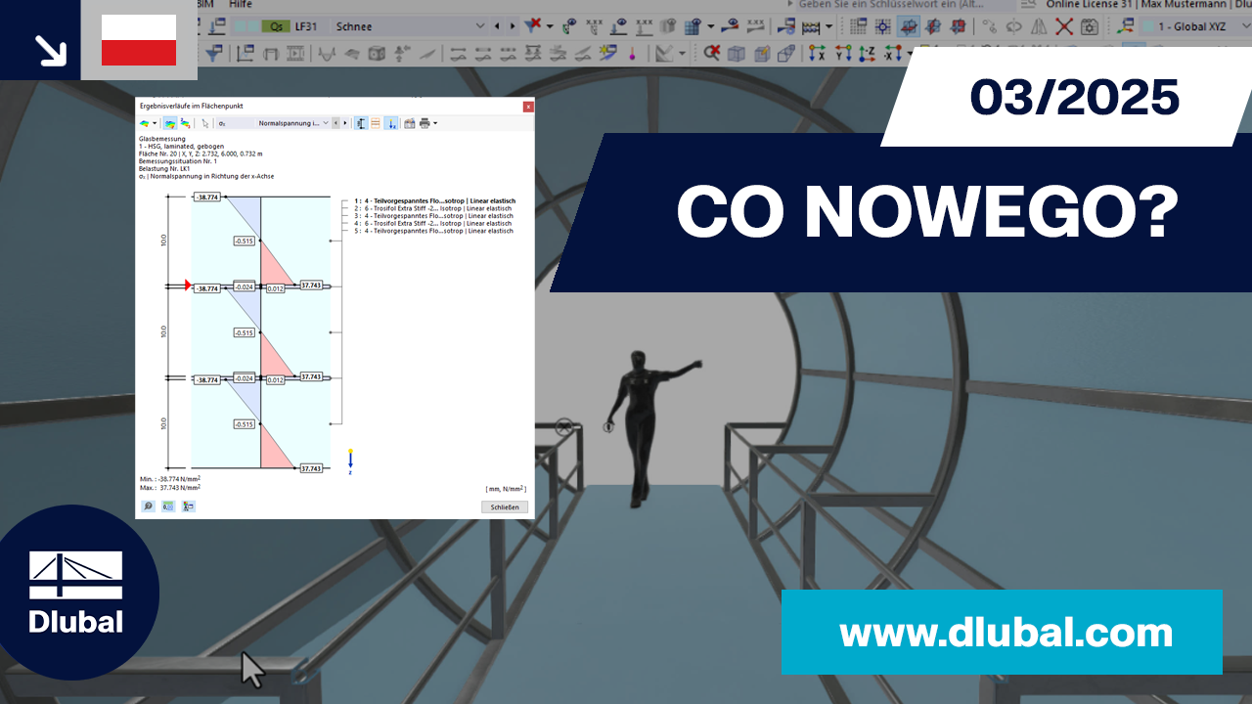
Task: Click the blue funnel filter icon in second row
Action: click(214, 53)
